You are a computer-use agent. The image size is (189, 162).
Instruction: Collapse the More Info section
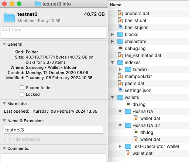tap(4, 103)
